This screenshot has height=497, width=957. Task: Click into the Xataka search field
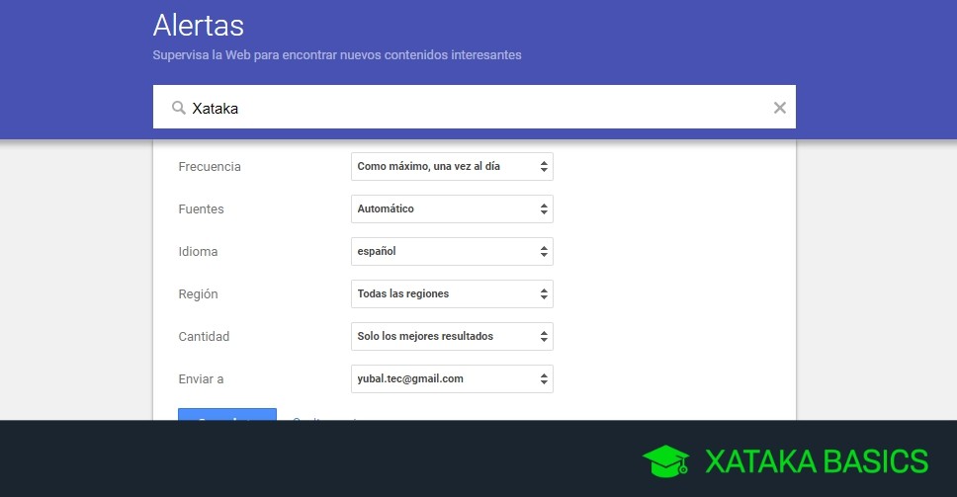point(475,108)
